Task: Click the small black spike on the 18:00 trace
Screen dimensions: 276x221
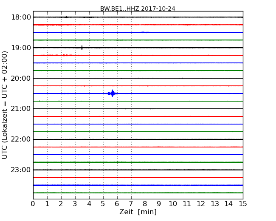Action: click(66, 17)
